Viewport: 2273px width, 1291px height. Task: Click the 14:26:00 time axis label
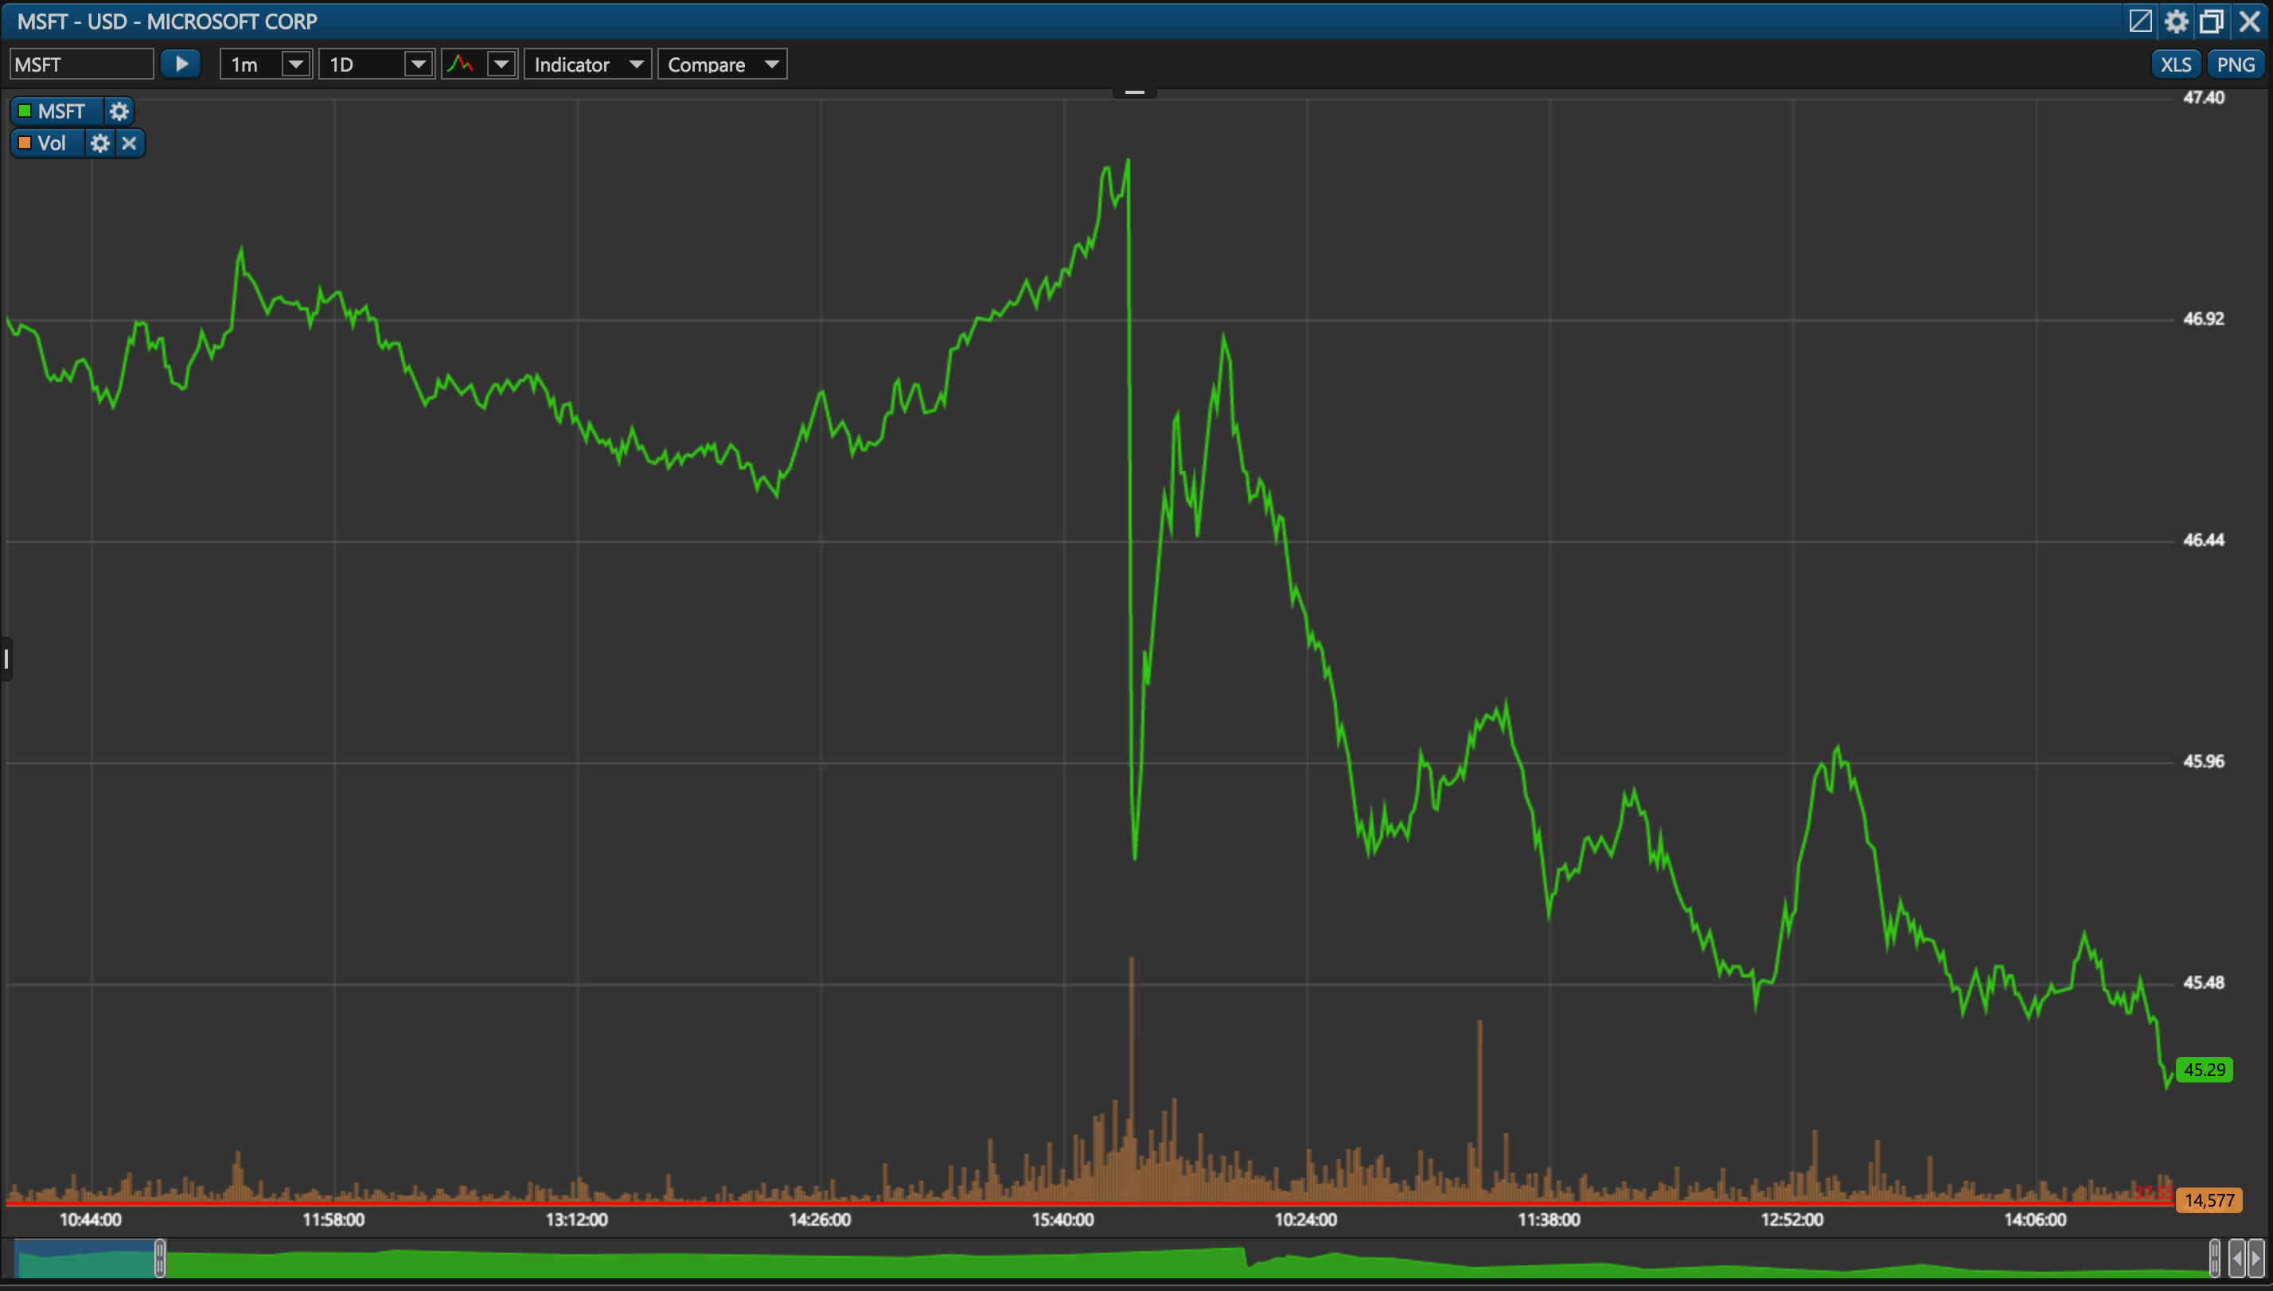pos(819,1220)
